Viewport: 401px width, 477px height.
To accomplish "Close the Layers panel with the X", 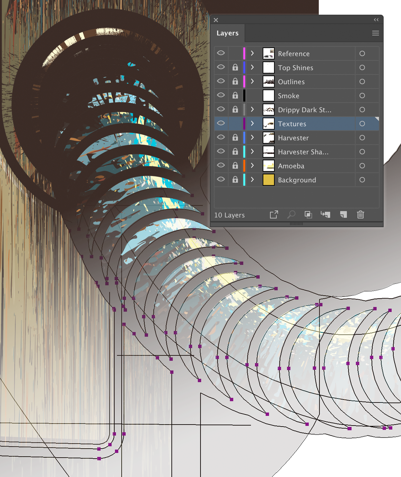I will [x=216, y=20].
